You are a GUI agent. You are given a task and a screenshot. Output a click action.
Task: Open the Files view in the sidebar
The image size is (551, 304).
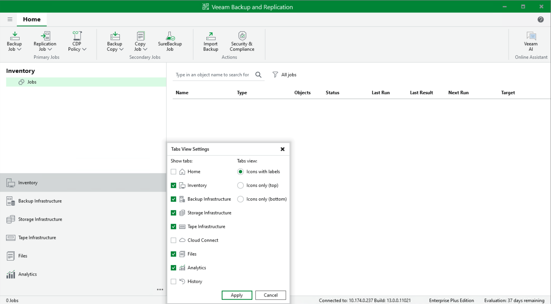point(83,256)
